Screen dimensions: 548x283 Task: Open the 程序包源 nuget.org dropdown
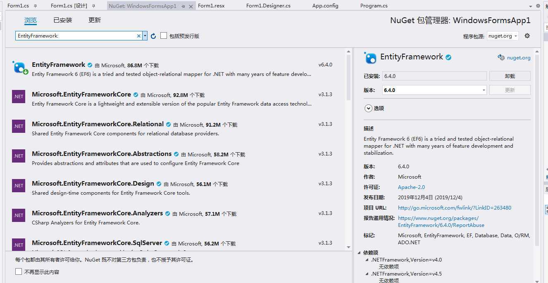pos(503,36)
